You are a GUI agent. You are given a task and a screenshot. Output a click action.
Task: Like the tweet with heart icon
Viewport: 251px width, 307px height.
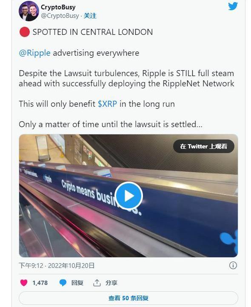24,283
